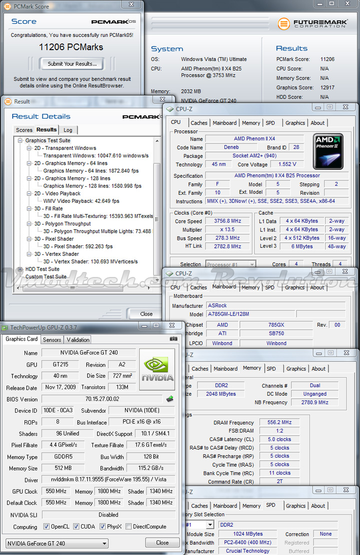Screen dimensions: 360x555
Task: Open the Sensors tab in GPU-Z
Action: coord(52,340)
